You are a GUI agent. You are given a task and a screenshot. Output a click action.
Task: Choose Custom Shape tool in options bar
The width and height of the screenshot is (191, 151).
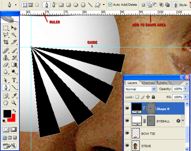click(x=98, y=5)
